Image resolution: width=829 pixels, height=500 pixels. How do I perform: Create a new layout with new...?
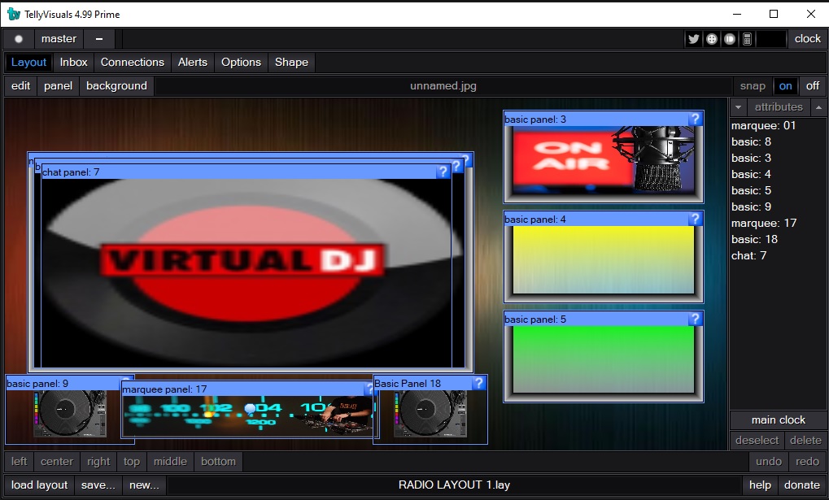pyautogui.click(x=144, y=485)
